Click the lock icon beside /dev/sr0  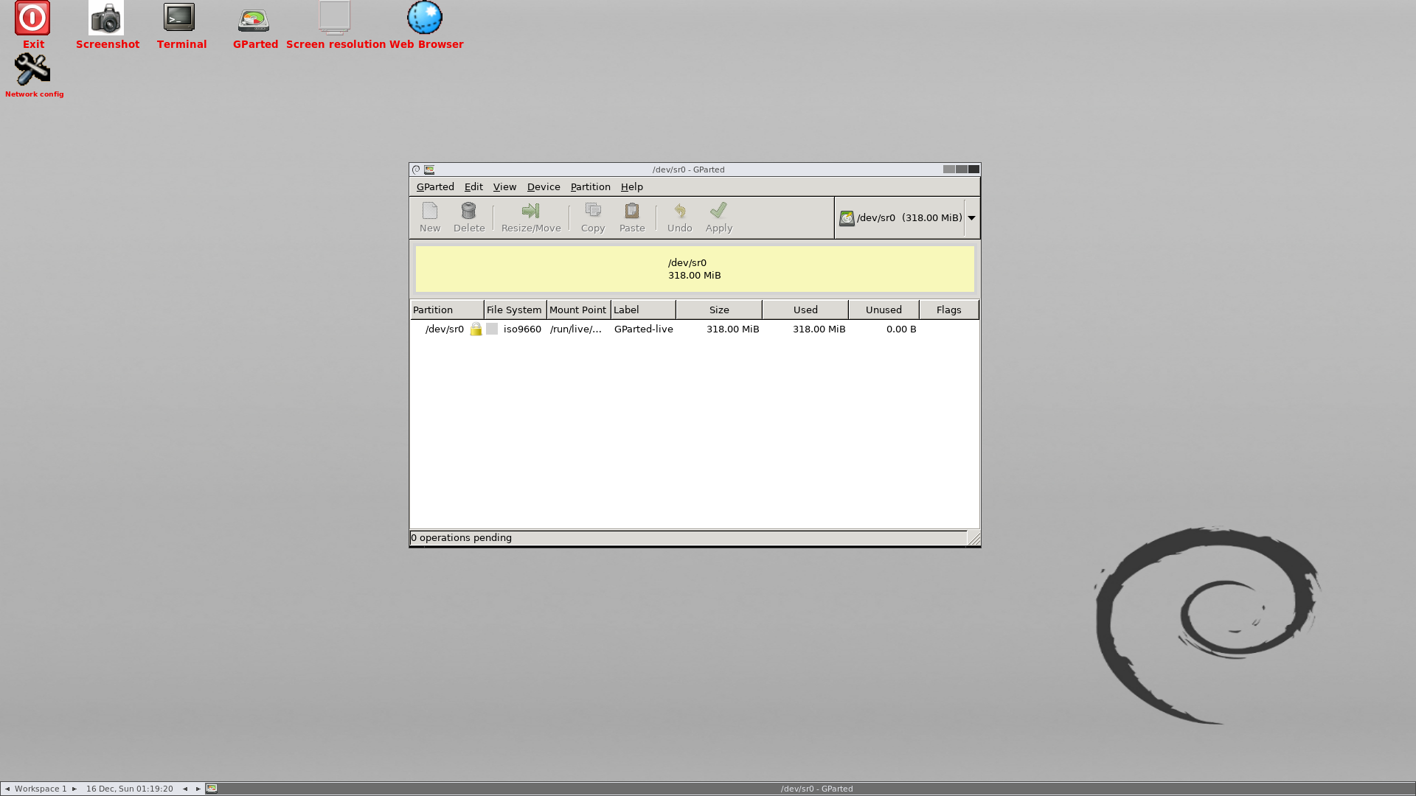[476, 329]
